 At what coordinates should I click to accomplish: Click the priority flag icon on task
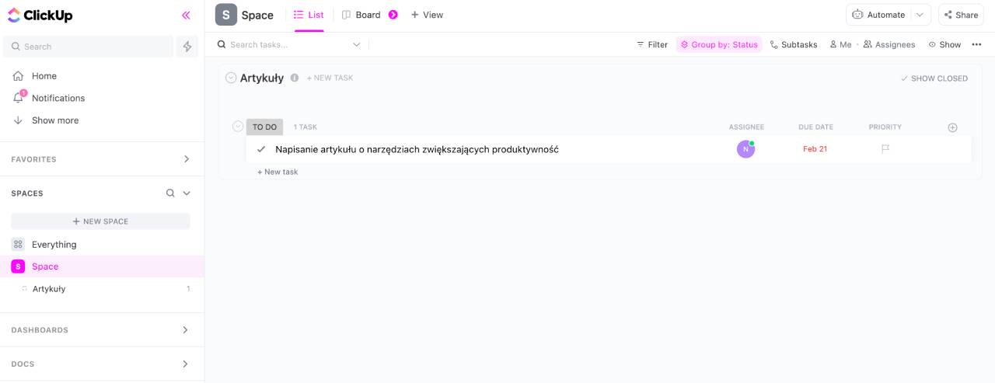pyautogui.click(x=885, y=149)
